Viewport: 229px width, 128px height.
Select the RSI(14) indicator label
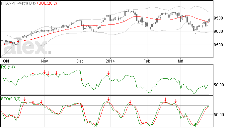point(8,67)
